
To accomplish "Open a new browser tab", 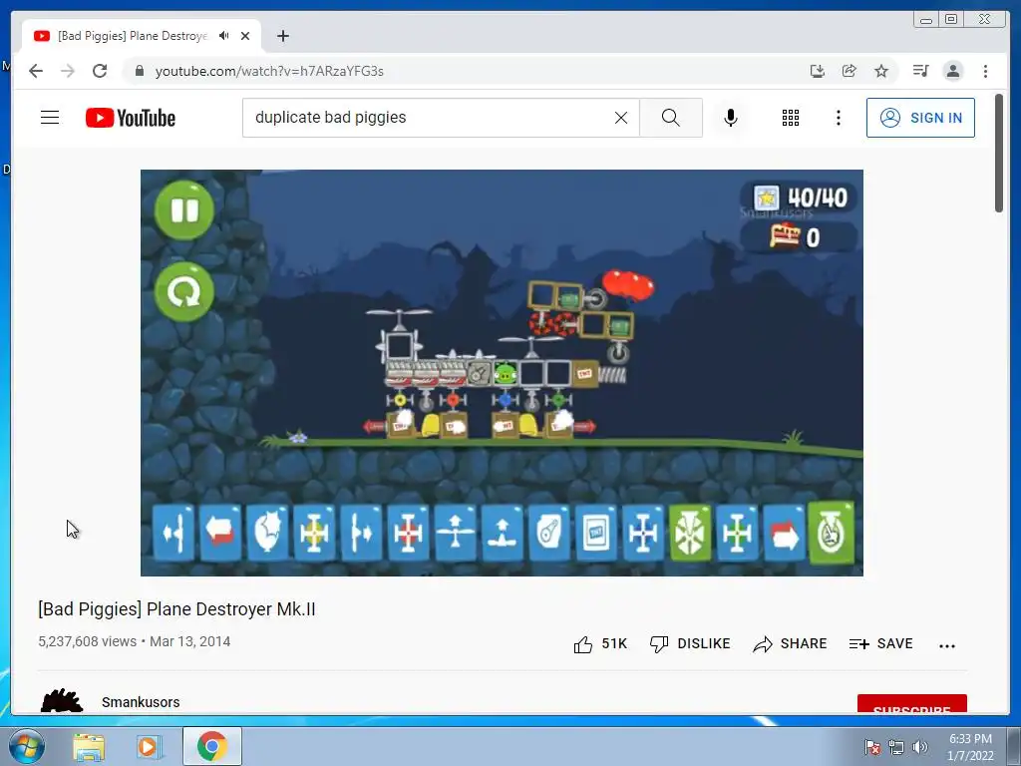I will coord(282,36).
